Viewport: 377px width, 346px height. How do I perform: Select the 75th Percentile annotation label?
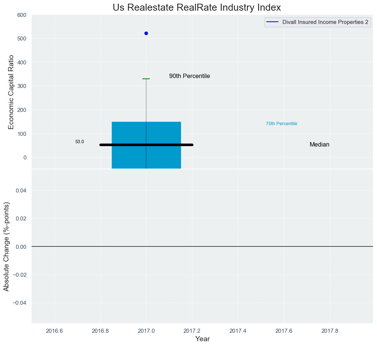[281, 124]
